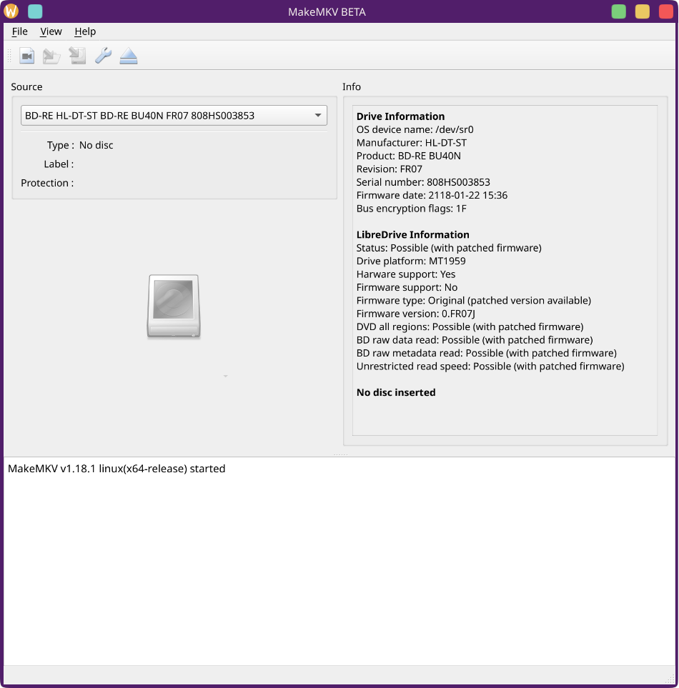Click the green window button
679x688 pixels.
pyautogui.click(x=618, y=11)
